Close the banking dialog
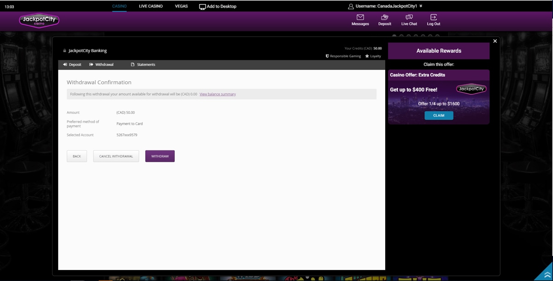Image resolution: width=553 pixels, height=281 pixels. (x=495, y=41)
